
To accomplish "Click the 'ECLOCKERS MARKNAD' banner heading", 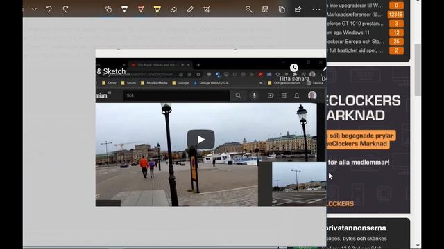I will click(364, 108).
